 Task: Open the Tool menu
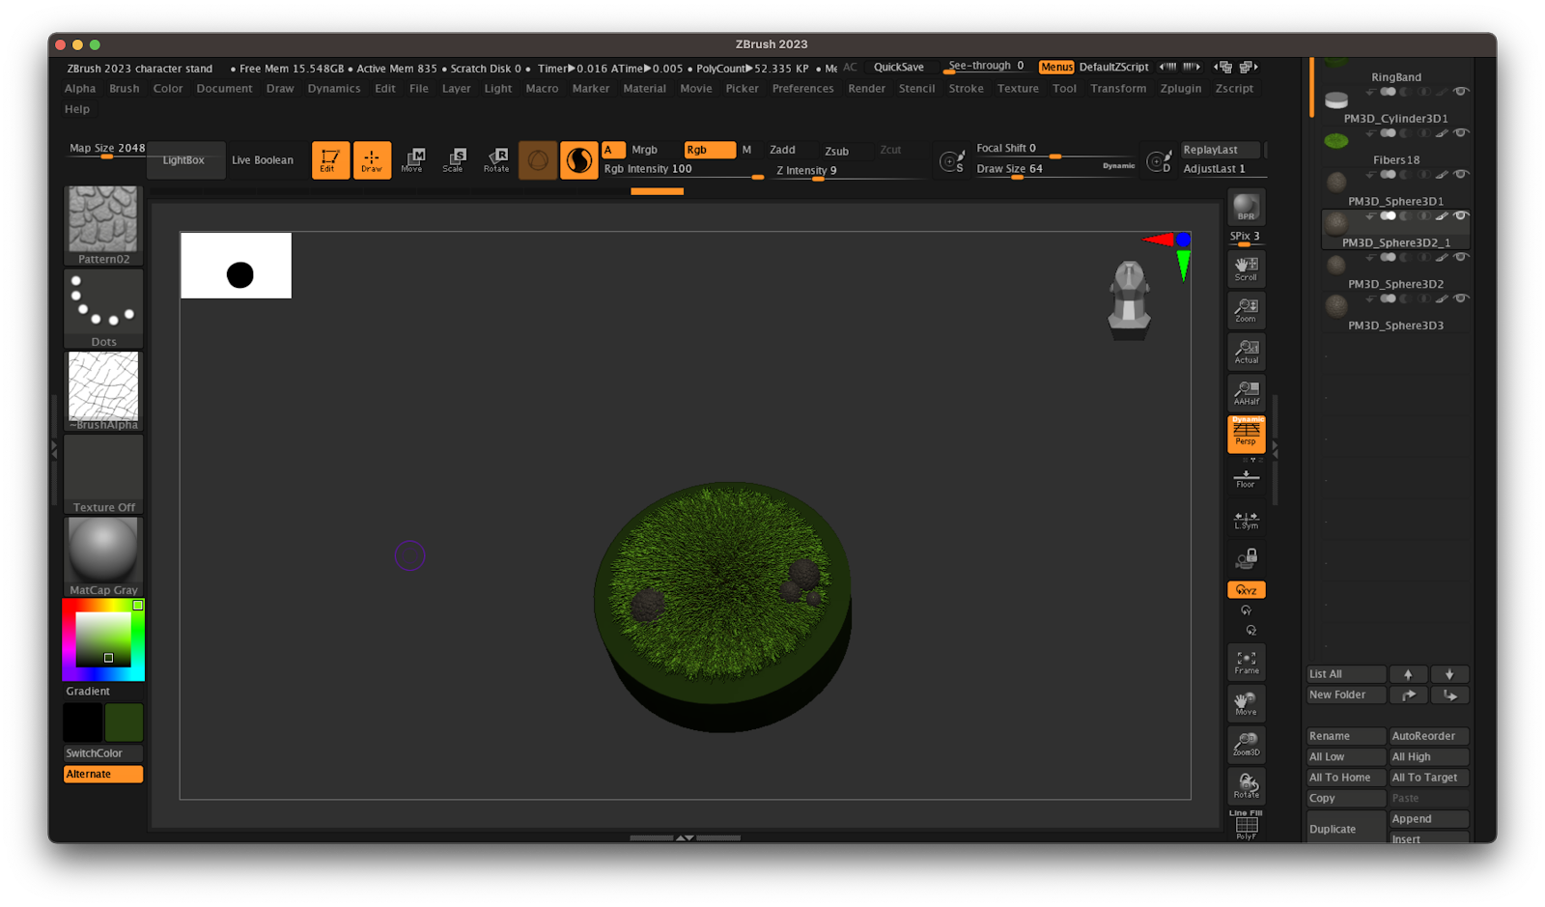click(1064, 88)
